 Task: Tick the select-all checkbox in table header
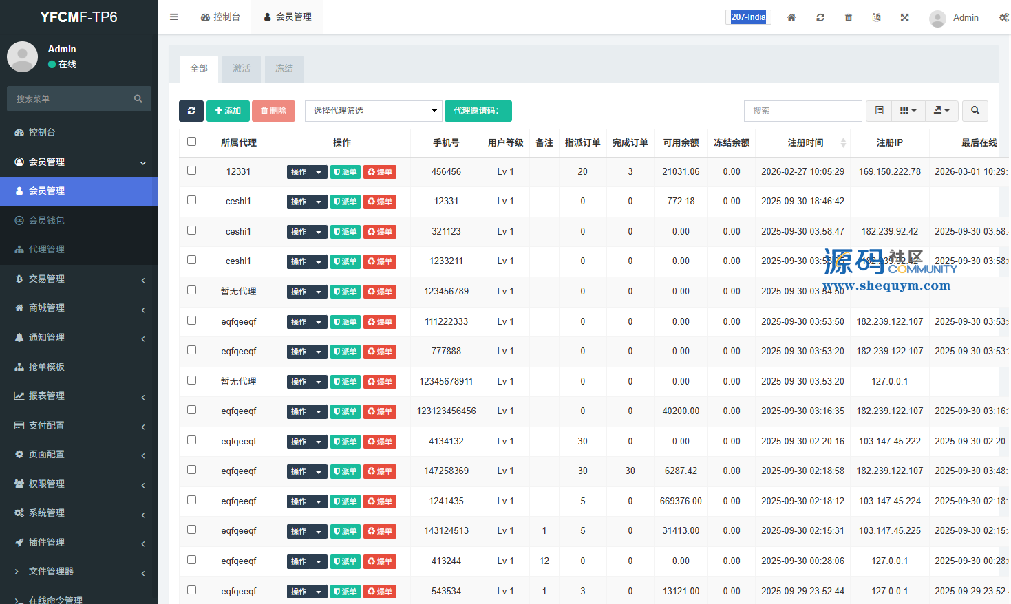192,142
